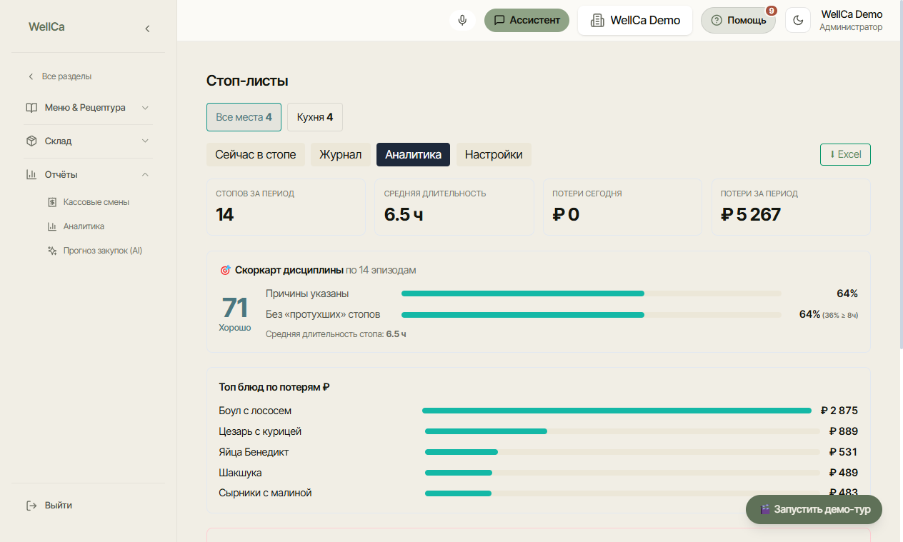Filter by Все места 4

(x=244, y=117)
